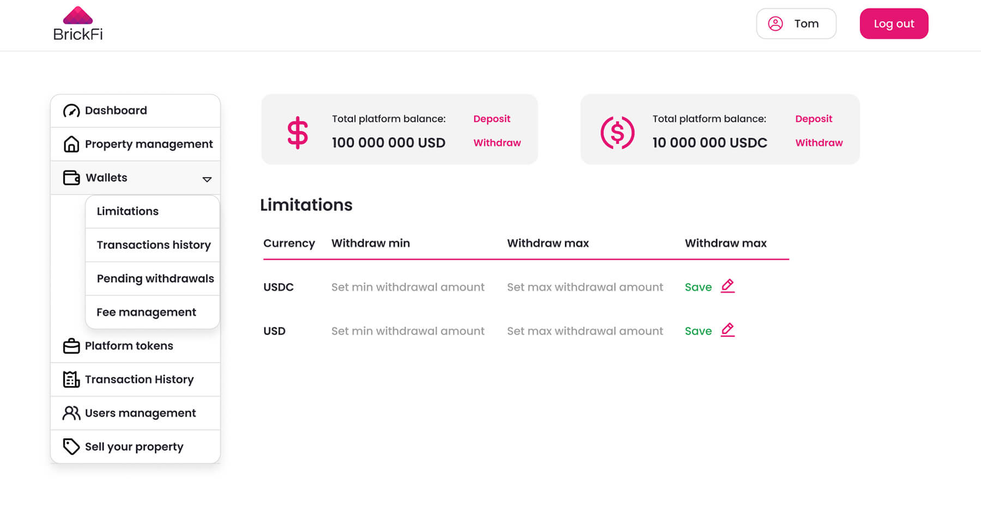Open the Limitations submenu item
This screenshot has width=981, height=532.
(x=128, y=211)
